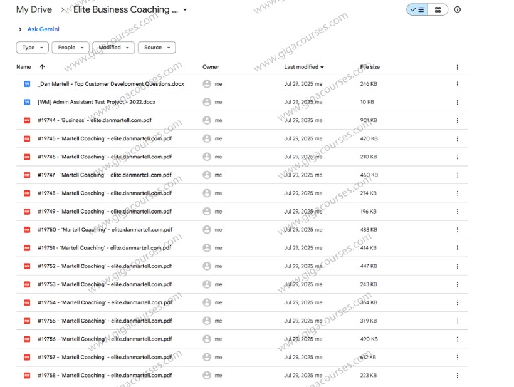Image resolution: width=514 pixels, height=387 pixels.
Task: Open more actions menu for #19752 pdf
Action: [x=458, y=267]
